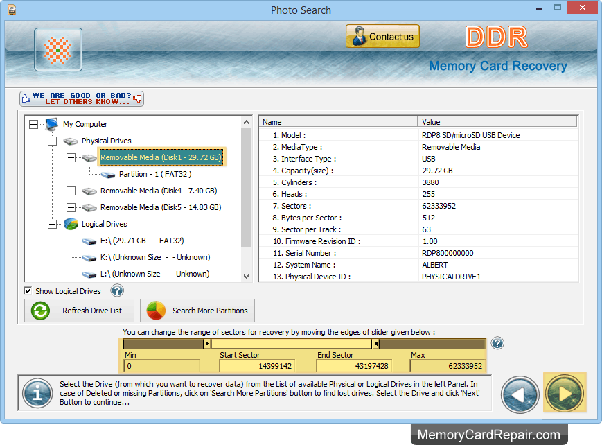This screenshot has height=445, width=602.
Task: Click the left handle of sector slider
Action: (x=207, y=344)
